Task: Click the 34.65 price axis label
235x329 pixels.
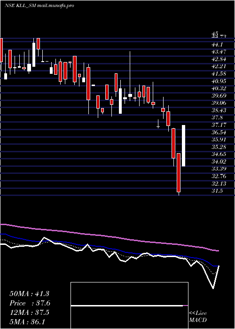Action: coord(219,154)
